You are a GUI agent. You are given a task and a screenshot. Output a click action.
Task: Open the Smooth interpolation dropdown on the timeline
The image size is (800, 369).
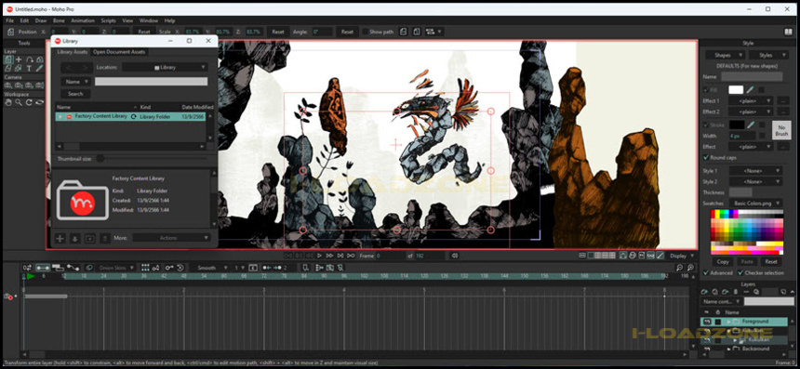point(212,268)
